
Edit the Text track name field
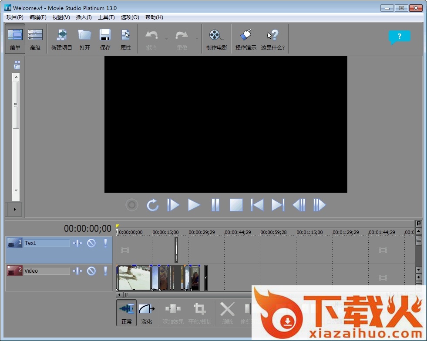47,243
